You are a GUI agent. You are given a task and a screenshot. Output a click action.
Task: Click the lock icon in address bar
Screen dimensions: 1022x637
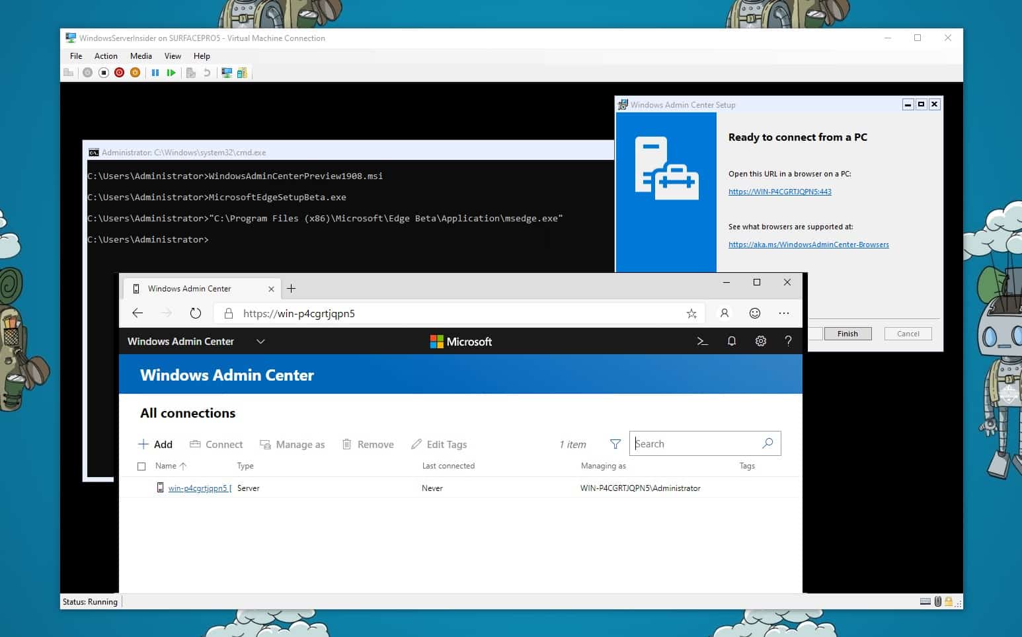click(229, 313)
